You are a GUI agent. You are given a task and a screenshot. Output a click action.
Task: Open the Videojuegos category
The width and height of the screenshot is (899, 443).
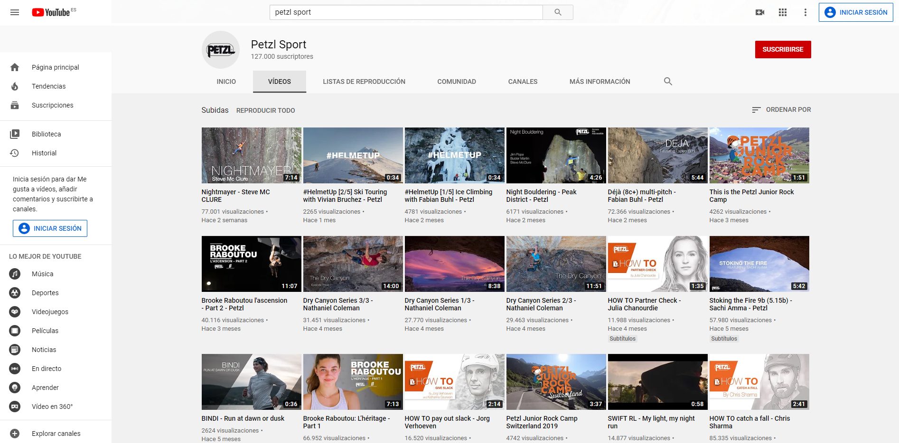[x=50, y=312]
